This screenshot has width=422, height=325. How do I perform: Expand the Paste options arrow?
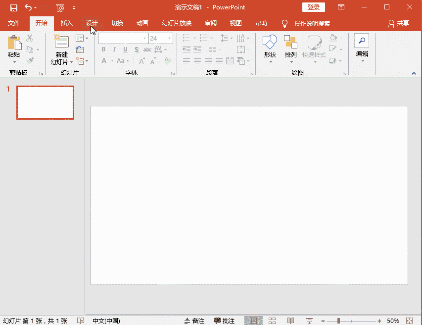point(14,62)
